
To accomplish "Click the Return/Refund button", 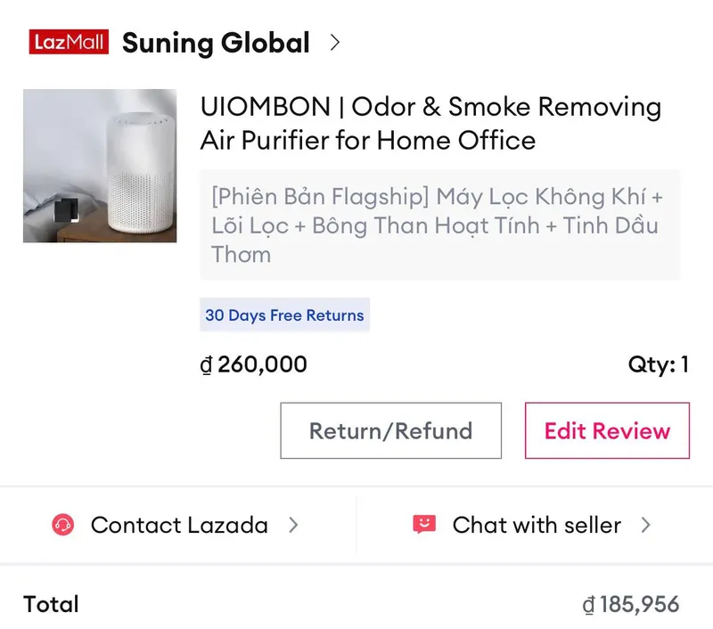I will coord(391,430).
